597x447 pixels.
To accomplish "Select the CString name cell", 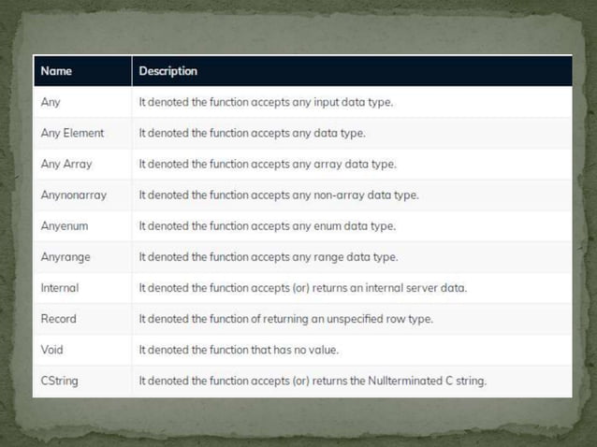I will 82,381.
